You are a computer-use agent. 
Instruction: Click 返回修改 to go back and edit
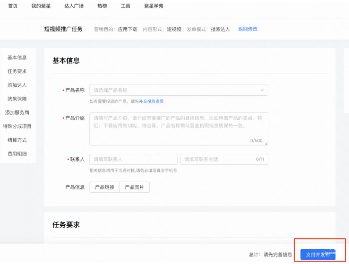pos(248,29)
